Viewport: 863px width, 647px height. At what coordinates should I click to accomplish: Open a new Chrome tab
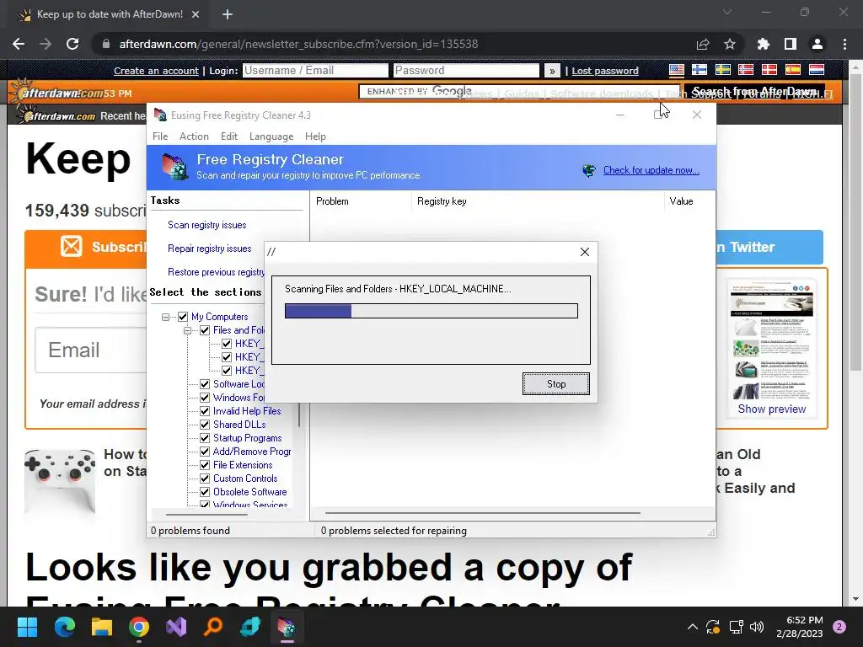(x=228, y=14)
